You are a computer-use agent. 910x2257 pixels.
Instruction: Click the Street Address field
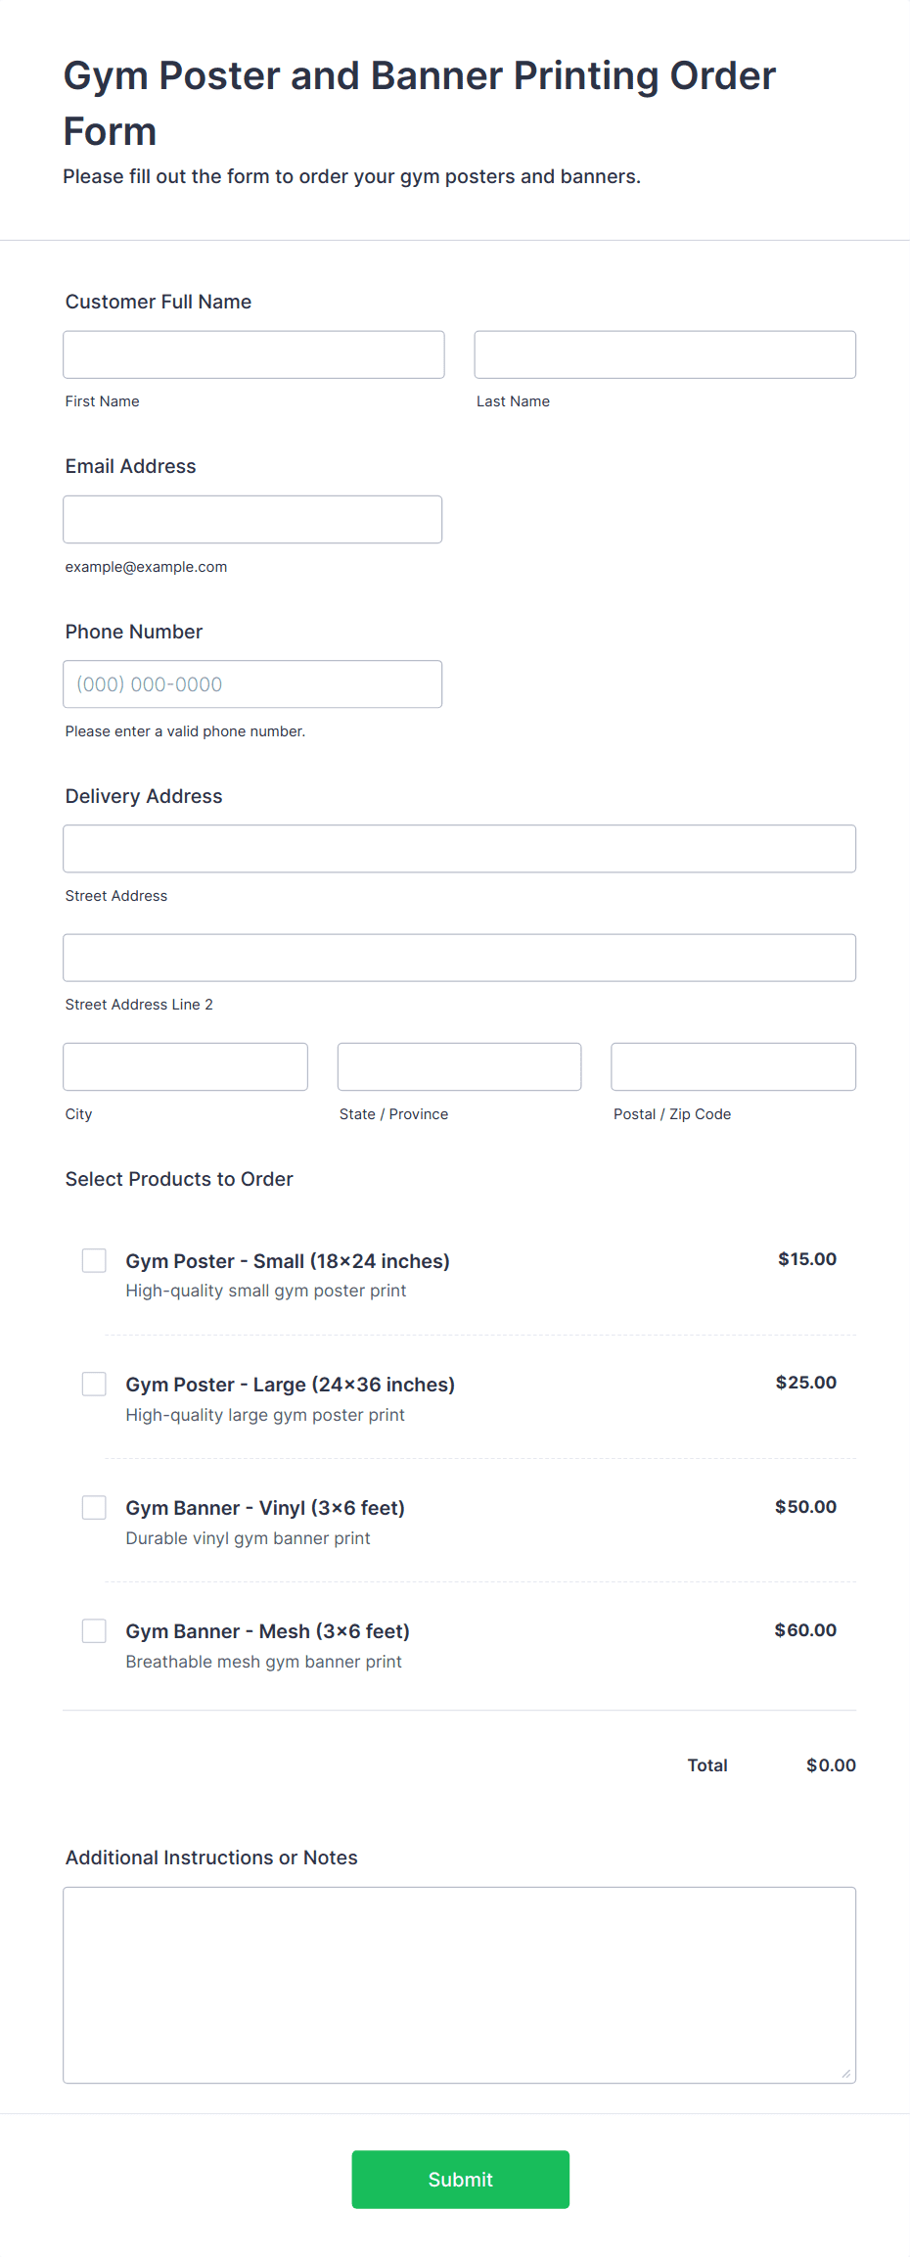(x=459, y=849)
